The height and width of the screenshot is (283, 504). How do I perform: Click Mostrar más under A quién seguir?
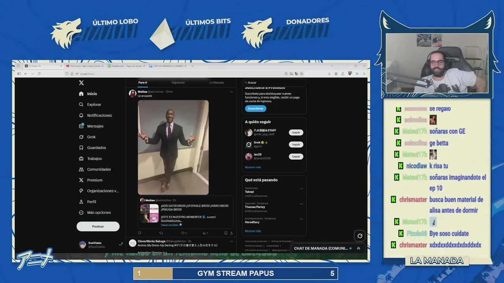coord(253,167)
